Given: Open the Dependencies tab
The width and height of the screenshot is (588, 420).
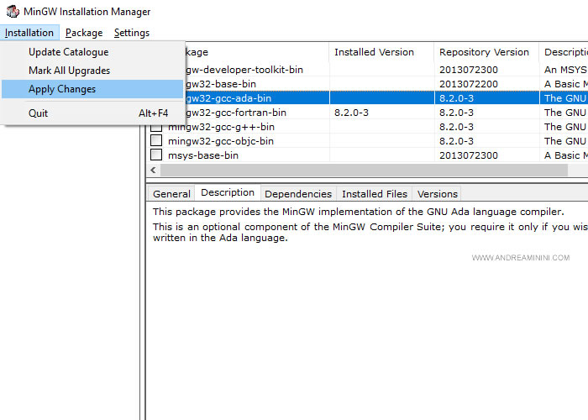Looking at the screenshot, I should [x=298, y=194].
